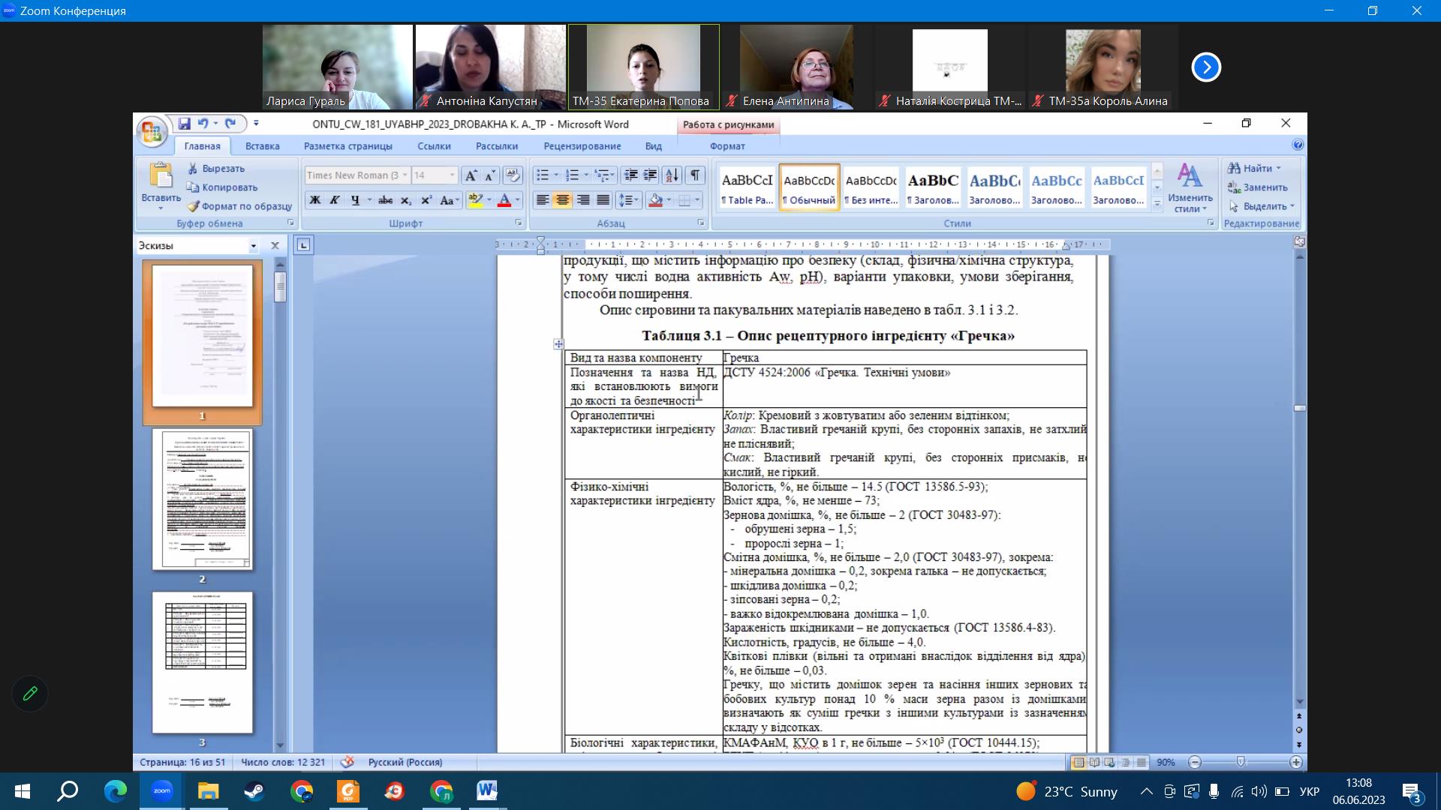Activate Format Painter (Формат по образцу)

(239, 206)
